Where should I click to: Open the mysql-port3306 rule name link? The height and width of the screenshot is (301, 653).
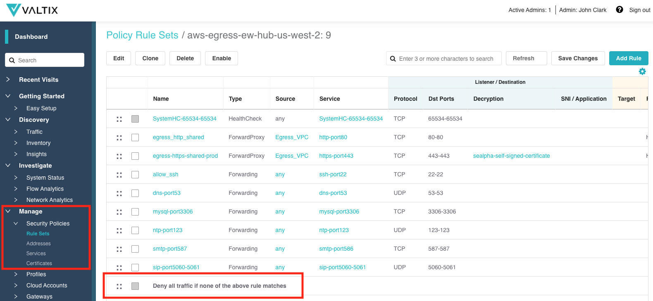coord(173,211)
